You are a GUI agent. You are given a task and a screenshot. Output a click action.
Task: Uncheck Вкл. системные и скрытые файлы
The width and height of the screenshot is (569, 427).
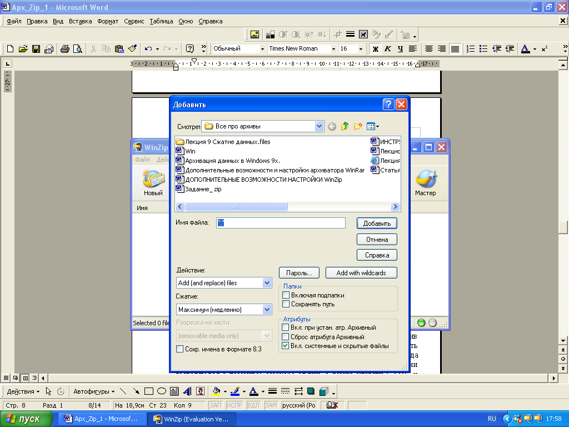tap(286, 346)
